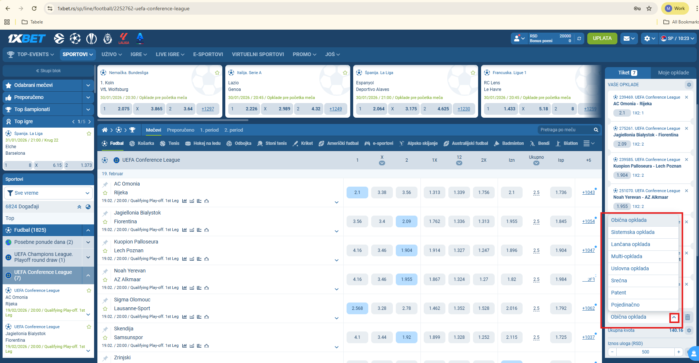Expand the Preporučeno sidebar section
Image resolution: width=699 pixels, height=363 pixels.
pyautogui.click(x=88, y=97)
